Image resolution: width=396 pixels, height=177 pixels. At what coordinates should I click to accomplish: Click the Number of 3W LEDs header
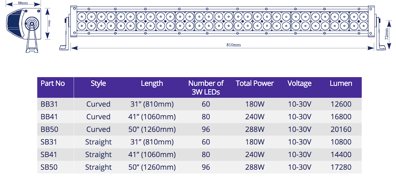(x=206, y=88)
